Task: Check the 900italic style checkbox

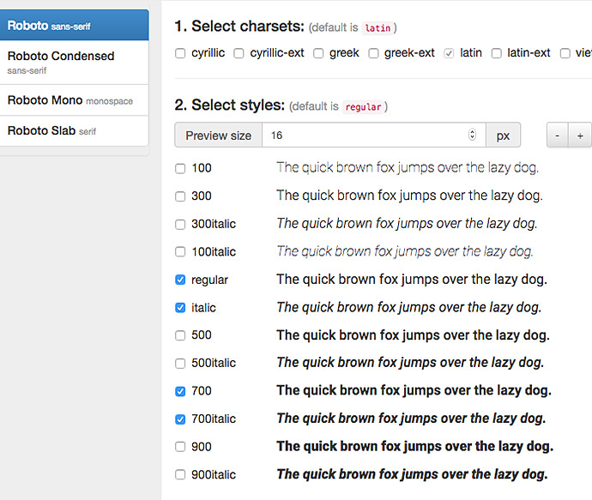Action: (180, 474)
